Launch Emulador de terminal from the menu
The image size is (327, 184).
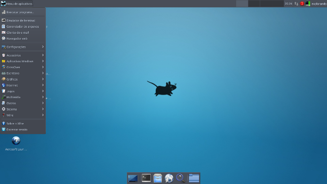pyautogui.click(x=23, y=20)
